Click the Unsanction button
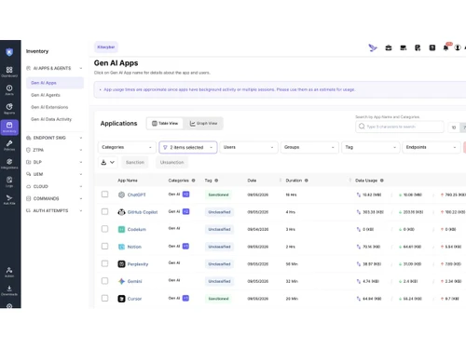466x349 pixels. tap(171, 162)
